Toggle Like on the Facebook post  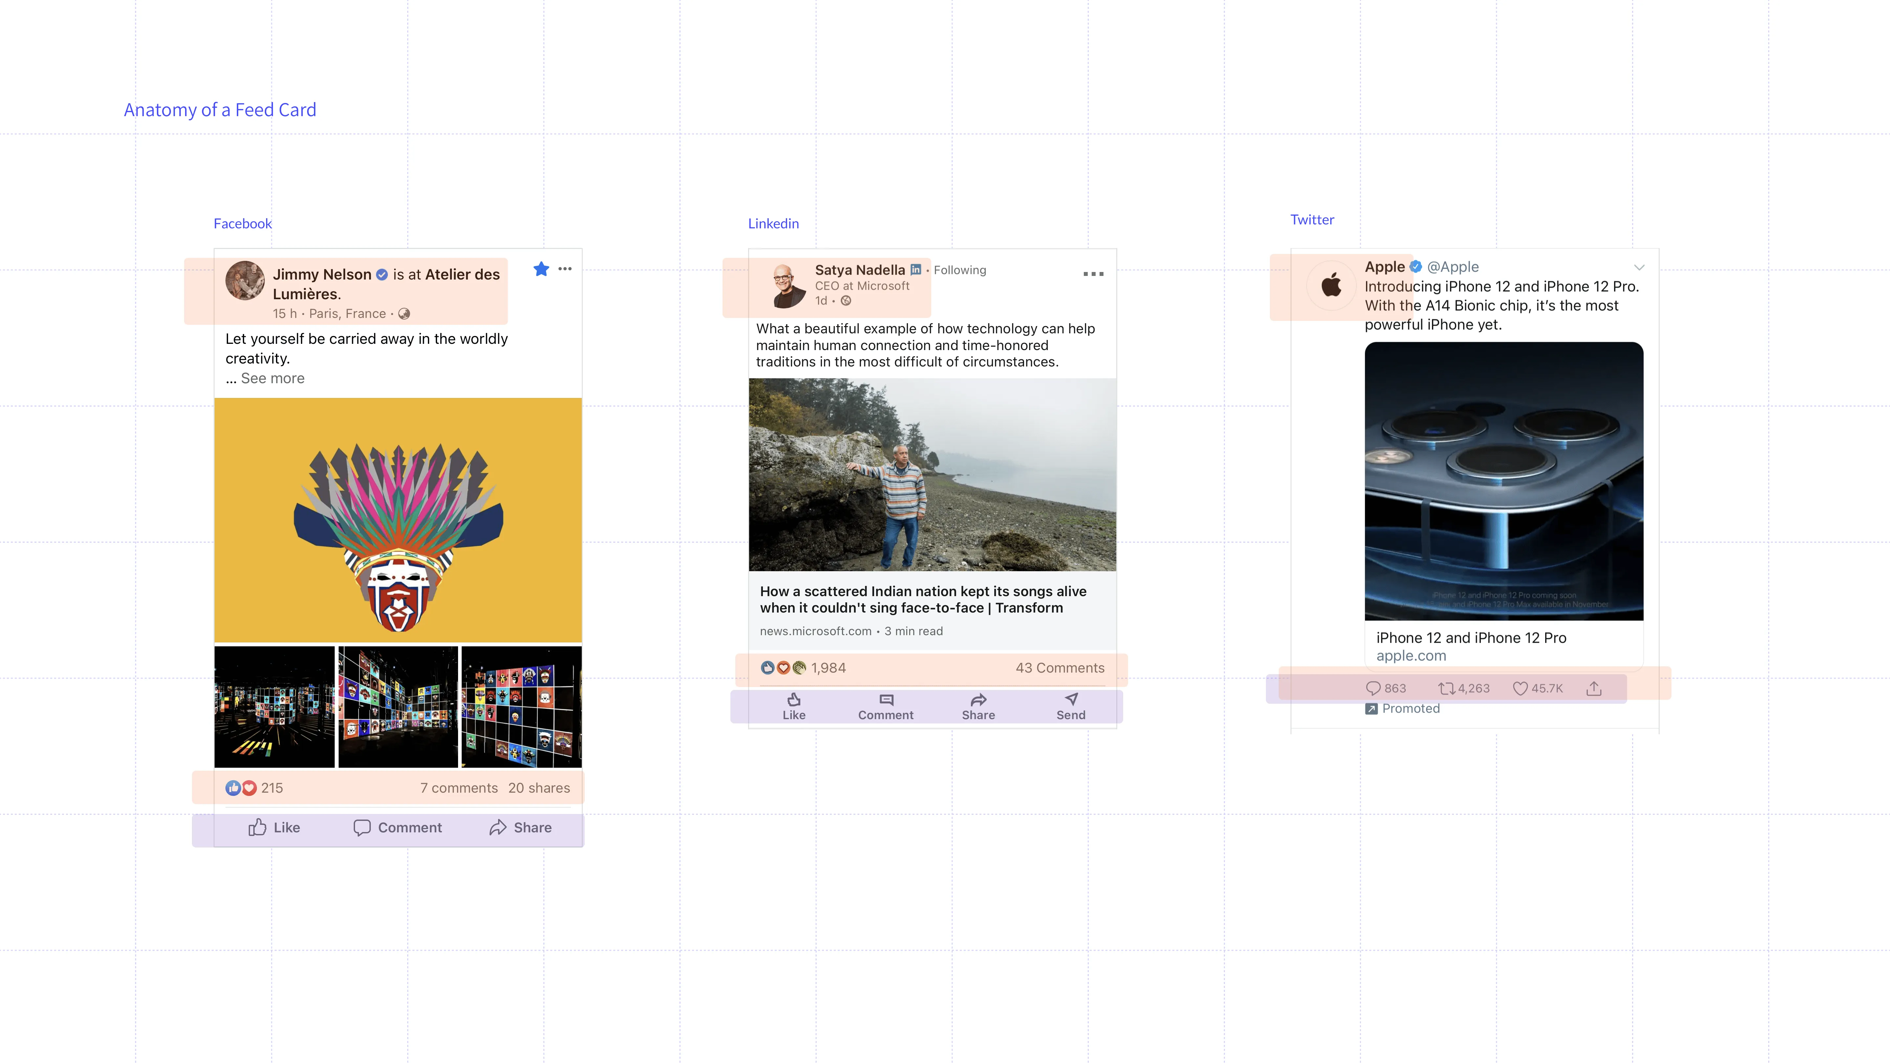tap(274, 827)
